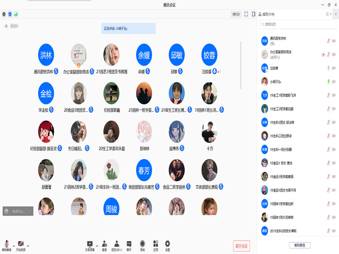Unmute microphone with 解除静音 toggle
This screenshot has height=254, width=339.
click(7, 244)
